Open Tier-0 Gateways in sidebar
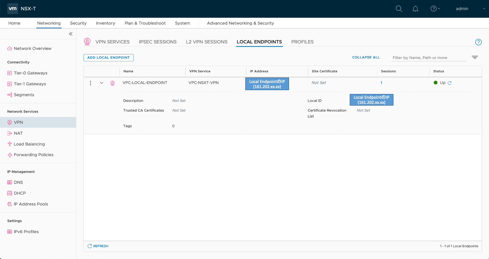The width and height of the screenshot is (489, 259). (x=31, y=73)
